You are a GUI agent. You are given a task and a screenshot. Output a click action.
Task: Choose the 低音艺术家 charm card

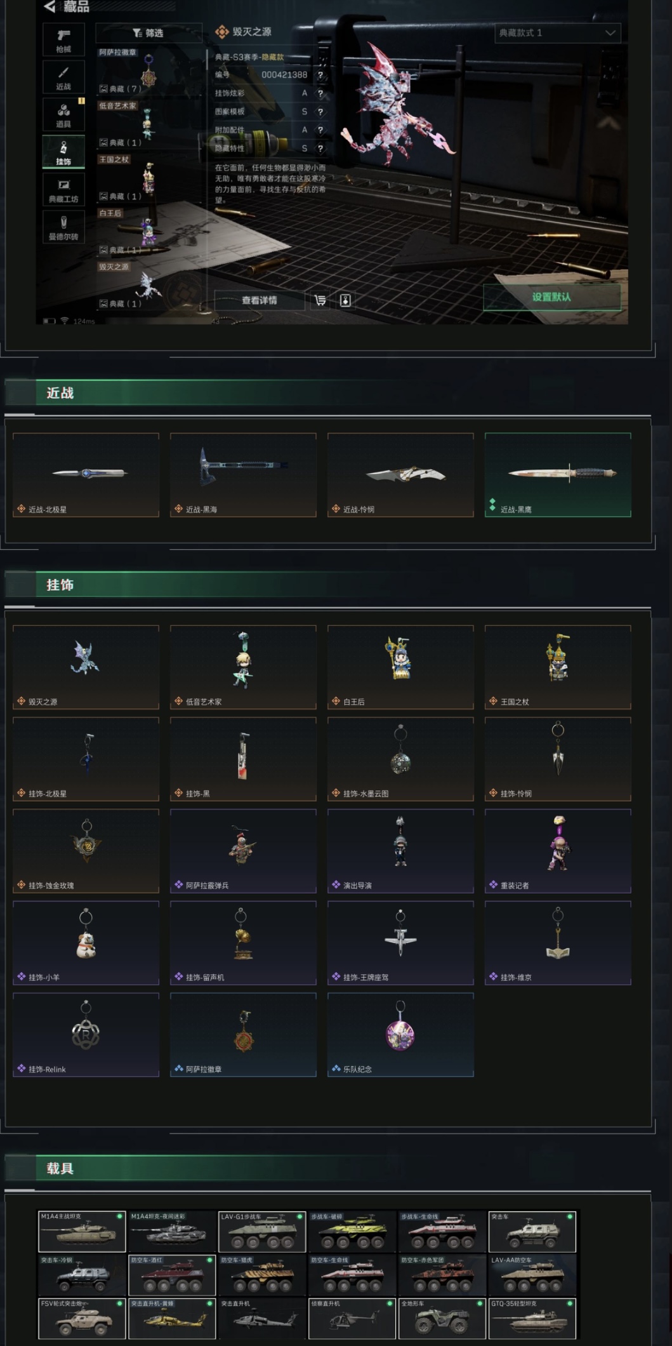(243, 667)
